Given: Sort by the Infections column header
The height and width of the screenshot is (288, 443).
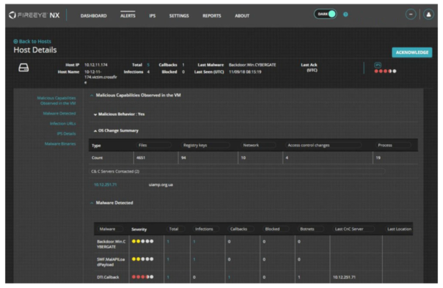Looking at the screenshot, I should [206, 229].
